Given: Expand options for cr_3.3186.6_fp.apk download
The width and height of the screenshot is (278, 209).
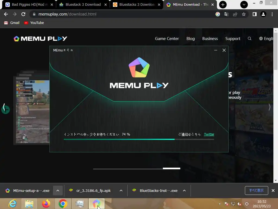Looking at the screenshot, I should pos(121,190).
